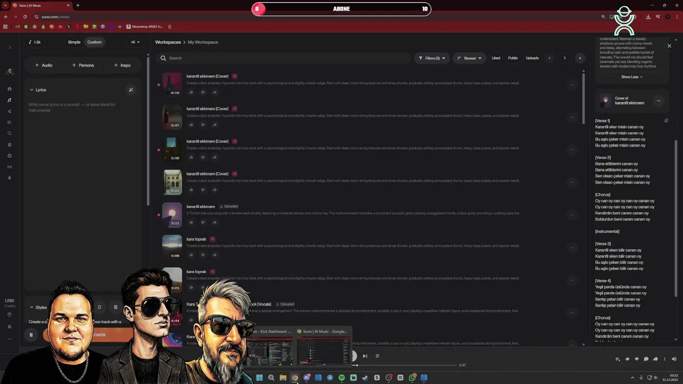
Task: Open the notifications bell in the sidebar
Action: tap(10, 178)
